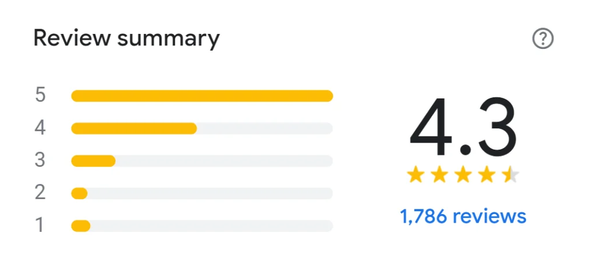Select the 5-star rating bar

click(x=202, y=96)
